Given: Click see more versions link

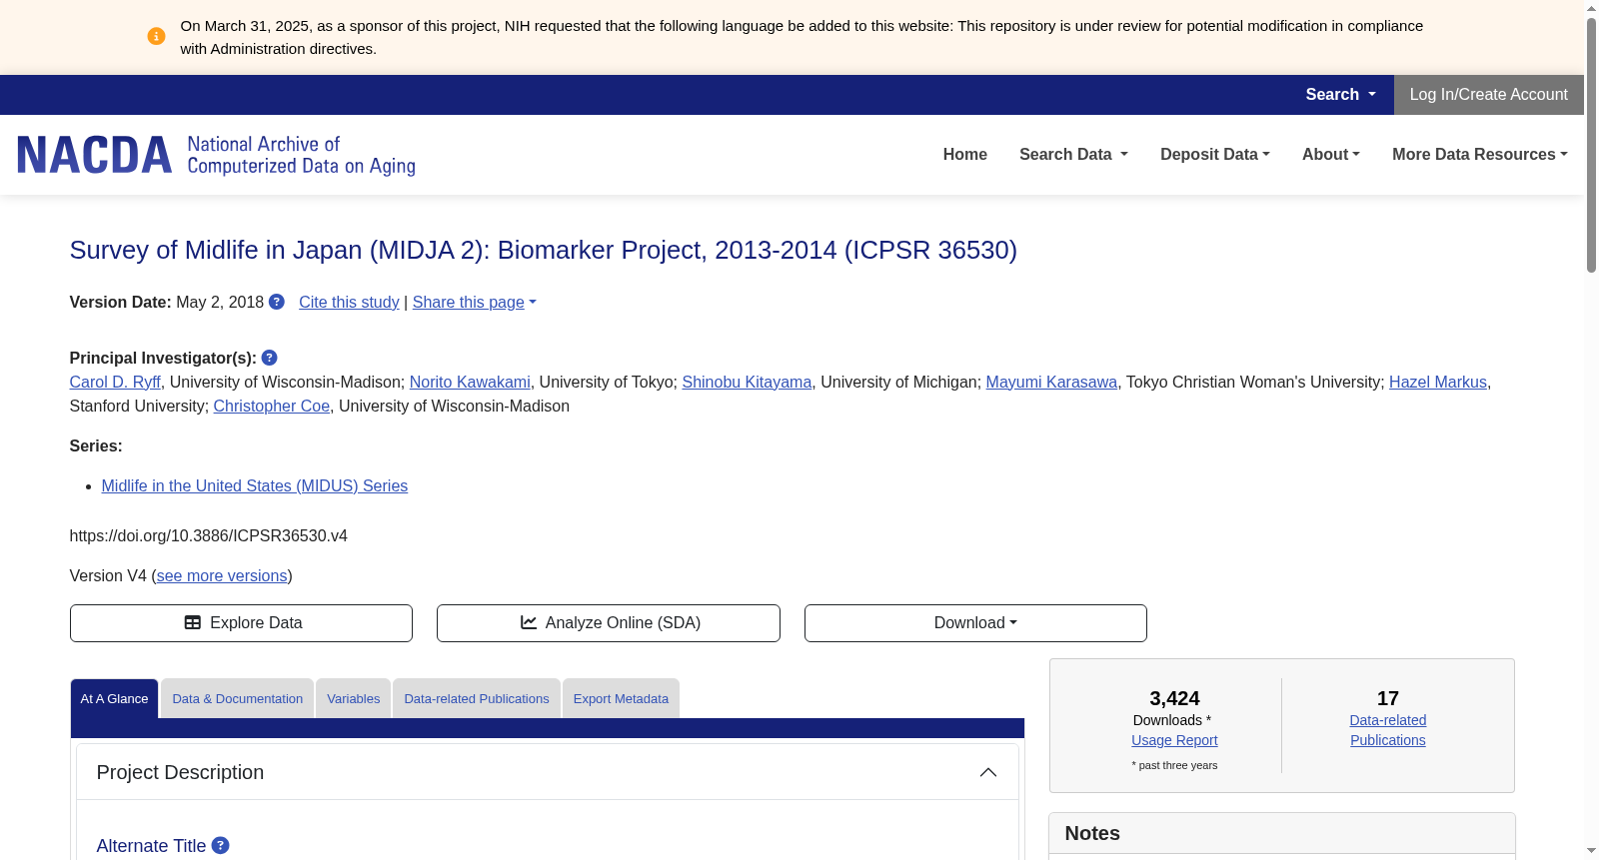Looking at the screenshot, I should [222, 576].
